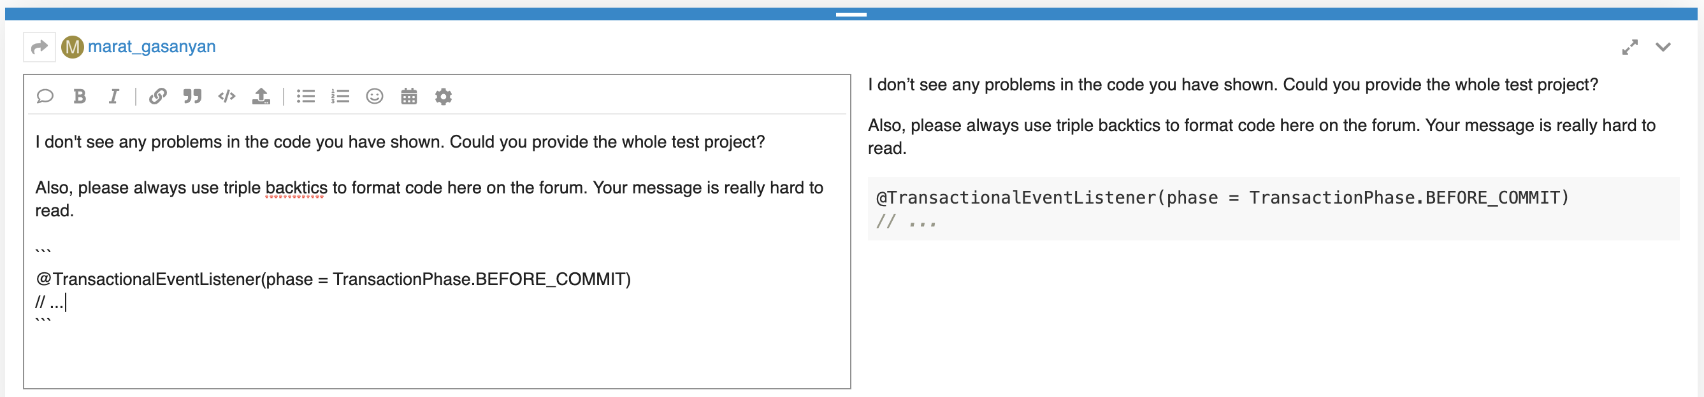Open composer options gear menu

click(443, 97)
